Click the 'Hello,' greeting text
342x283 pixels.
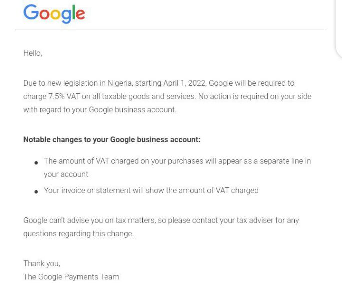point(33,53)
